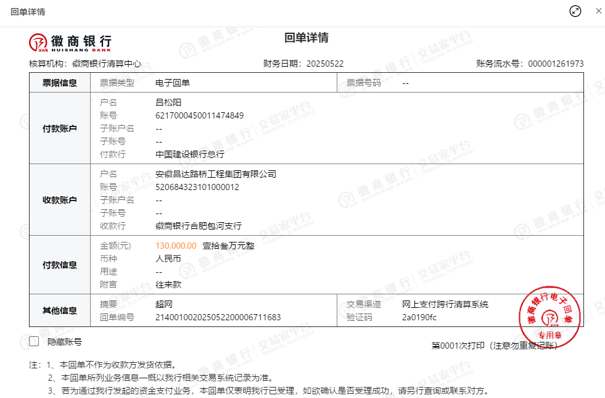Click the 验证码 value 2a0190fc
Viewport: 605px width, 398px height.
pyautogui.click(x=419, y=317)
